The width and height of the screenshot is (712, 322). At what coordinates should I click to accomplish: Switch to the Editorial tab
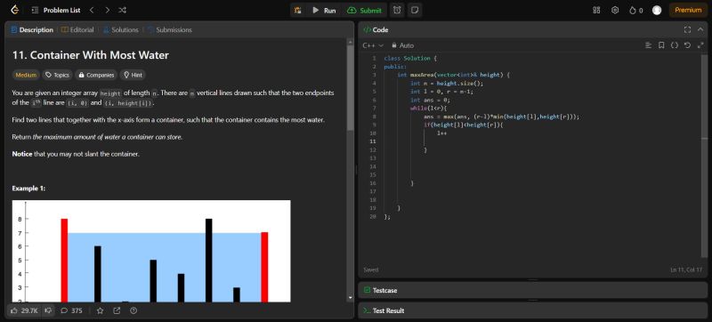point(77,30)
